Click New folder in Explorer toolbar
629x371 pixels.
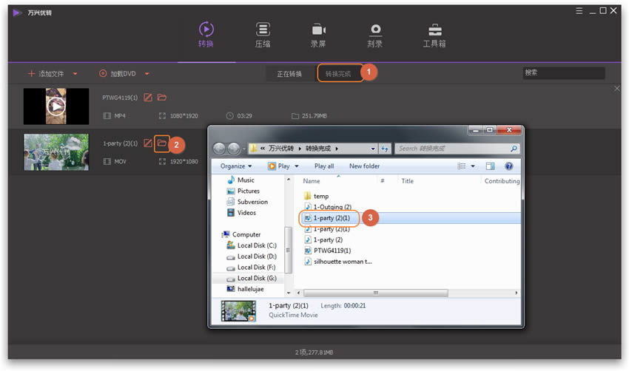364,166
